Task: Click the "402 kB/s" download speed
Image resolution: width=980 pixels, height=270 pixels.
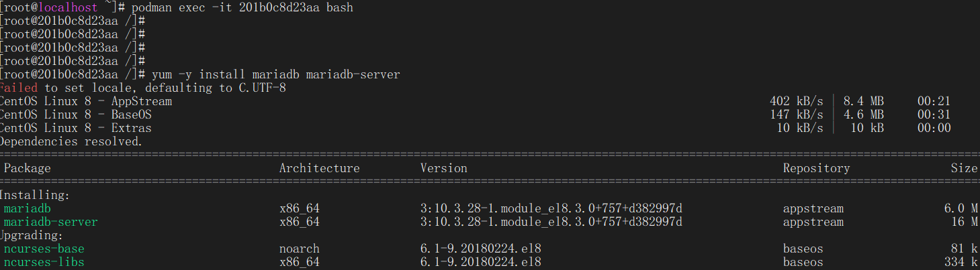Action: pyautogui.click(x=796, y=101)
